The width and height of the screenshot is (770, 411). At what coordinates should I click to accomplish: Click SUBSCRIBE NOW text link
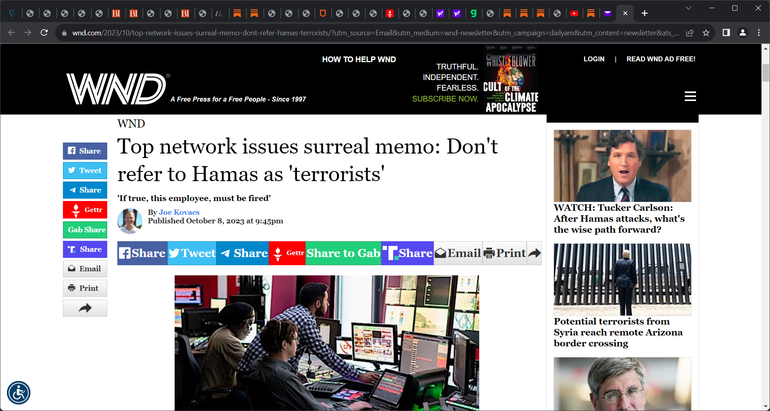(445, 99)
